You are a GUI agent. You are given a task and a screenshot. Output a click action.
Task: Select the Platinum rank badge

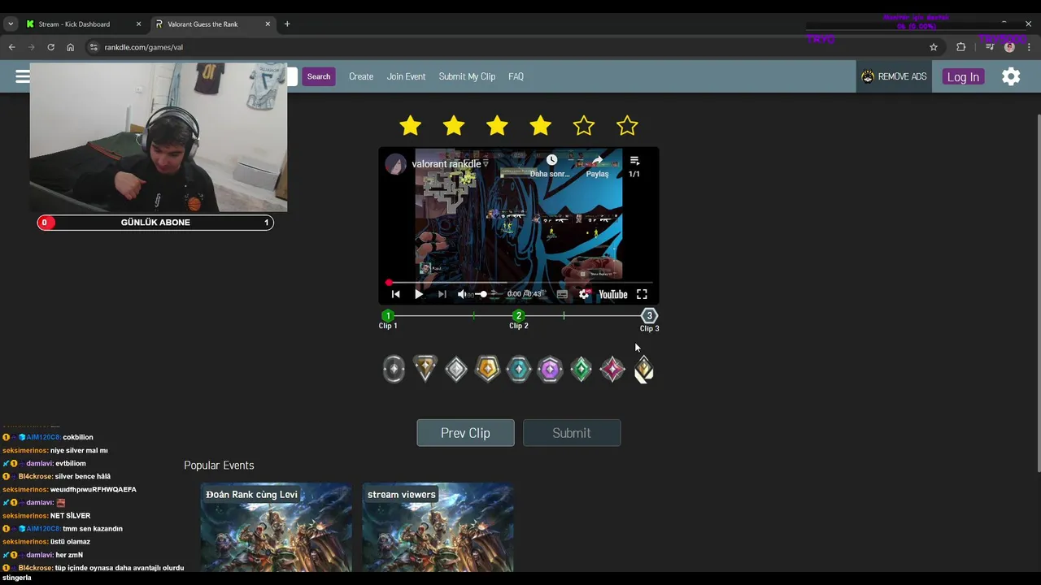[x=519, y=370]
